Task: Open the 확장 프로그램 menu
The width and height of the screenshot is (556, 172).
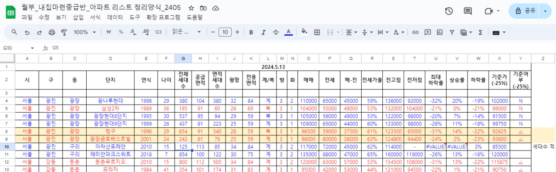Action: [x=163, y=17]
